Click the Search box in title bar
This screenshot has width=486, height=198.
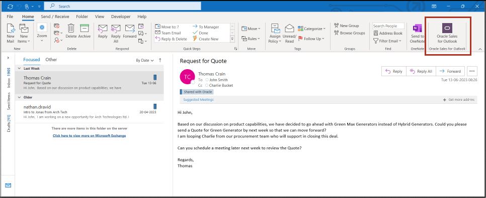122,6
